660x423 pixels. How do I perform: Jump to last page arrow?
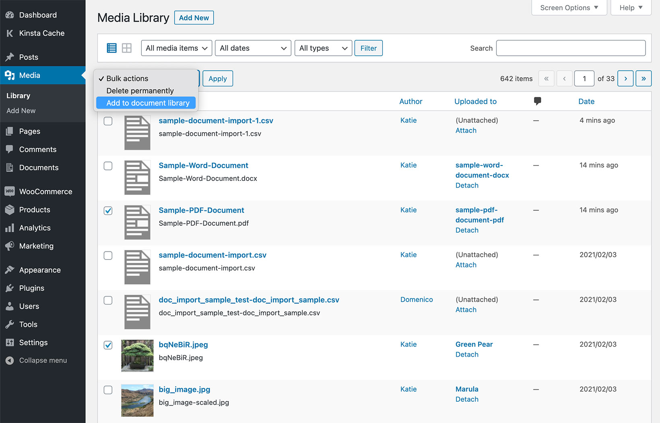tap(643, 79)
